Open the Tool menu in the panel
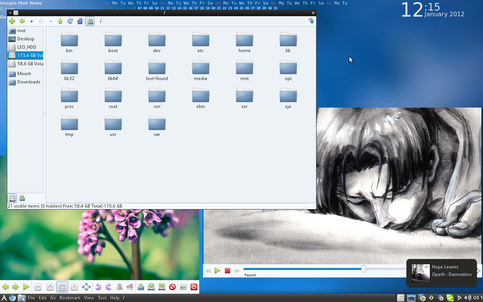This screenshot has height=302, width=483. point(102,298)
